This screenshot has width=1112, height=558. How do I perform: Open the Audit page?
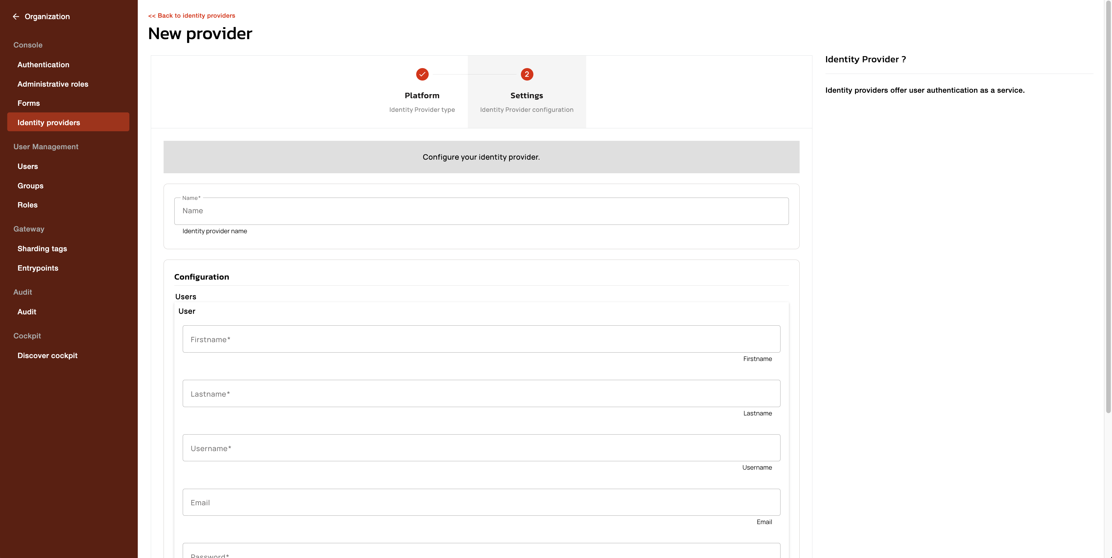[27, 312]
